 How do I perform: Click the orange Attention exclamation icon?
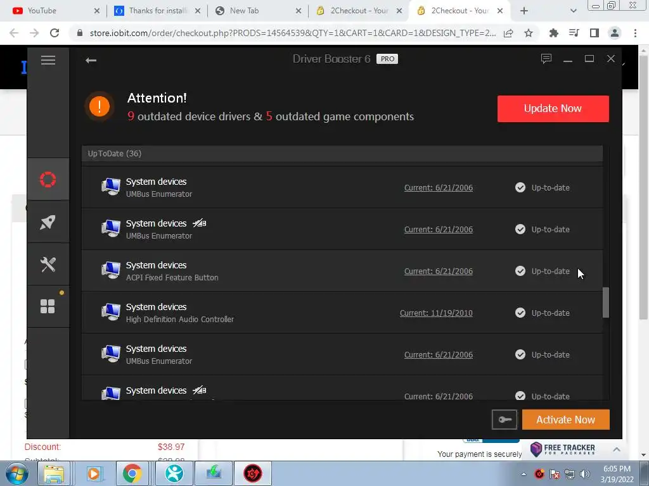(100, 106)
